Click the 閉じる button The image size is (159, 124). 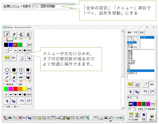click(x=152, y=116)
